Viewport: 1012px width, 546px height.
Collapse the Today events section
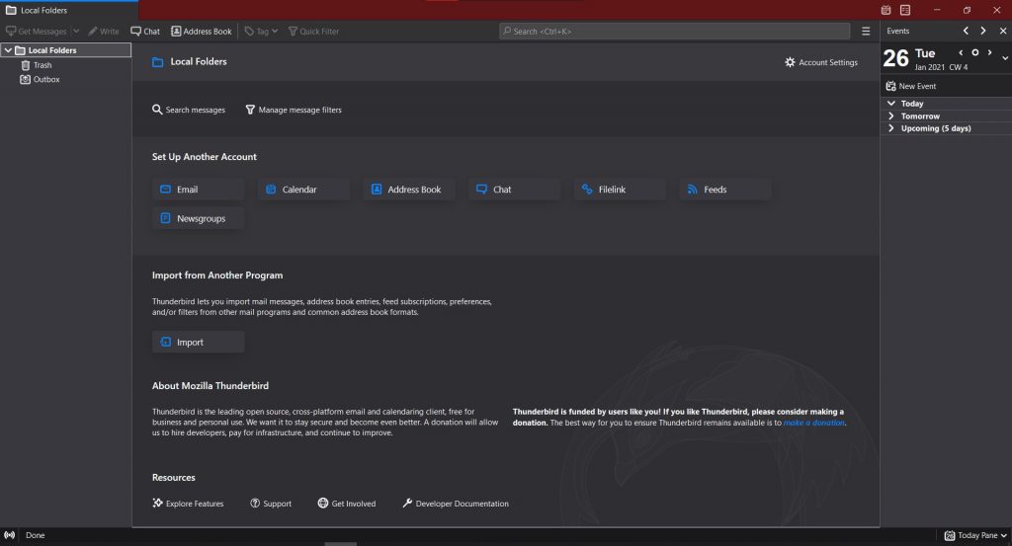coord(890,103)
